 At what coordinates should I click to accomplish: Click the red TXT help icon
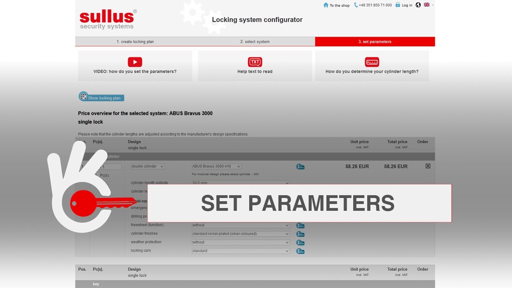coord(255,62)
